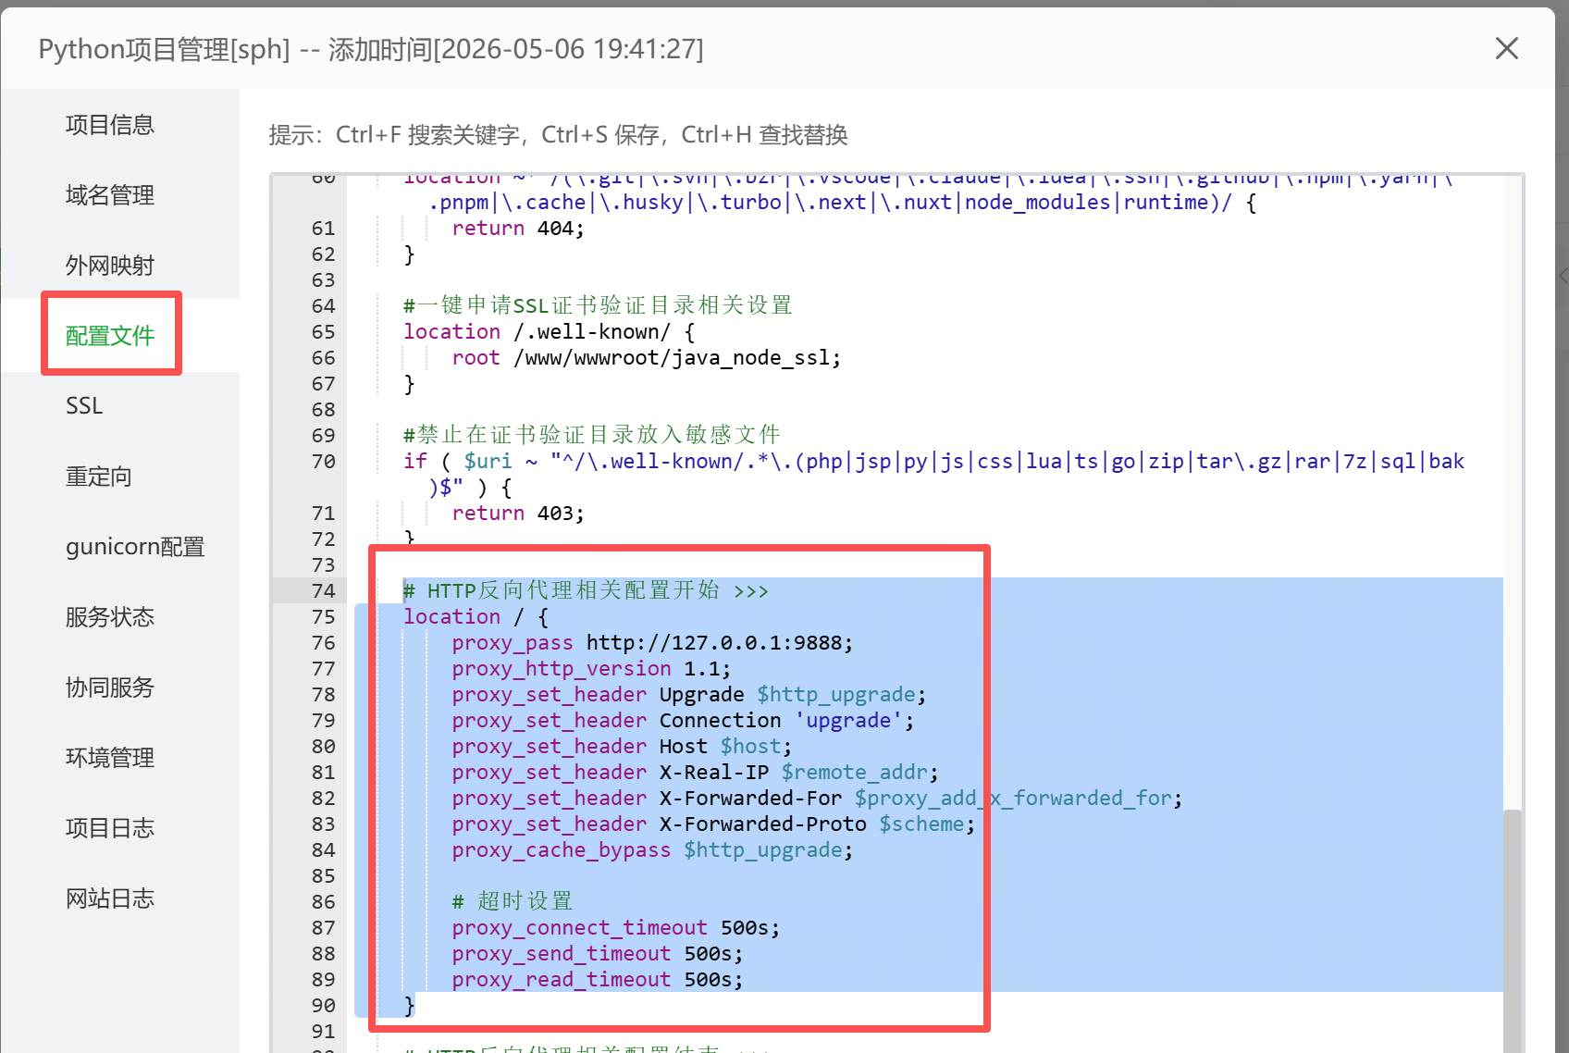The width and height of the screenshot is (1569, 1053).
Task: Close the Python project management dialog
Action: point(1507,48)
